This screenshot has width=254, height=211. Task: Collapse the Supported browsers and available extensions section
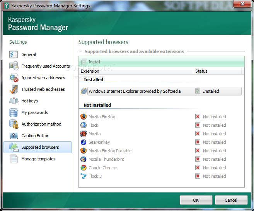81,51
